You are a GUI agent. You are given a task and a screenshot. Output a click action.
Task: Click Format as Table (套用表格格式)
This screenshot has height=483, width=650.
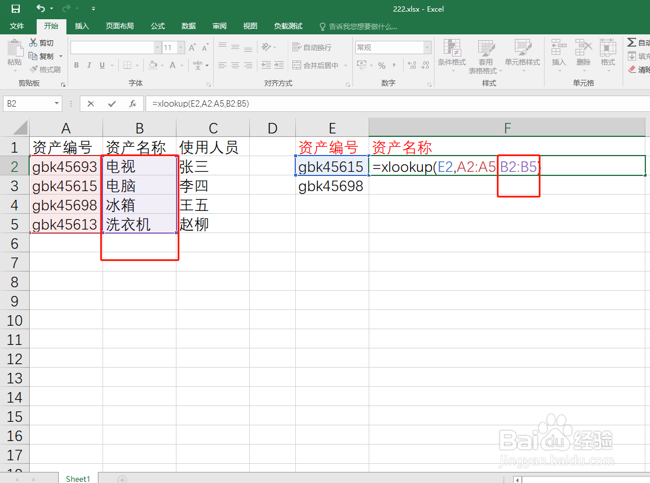486,55
